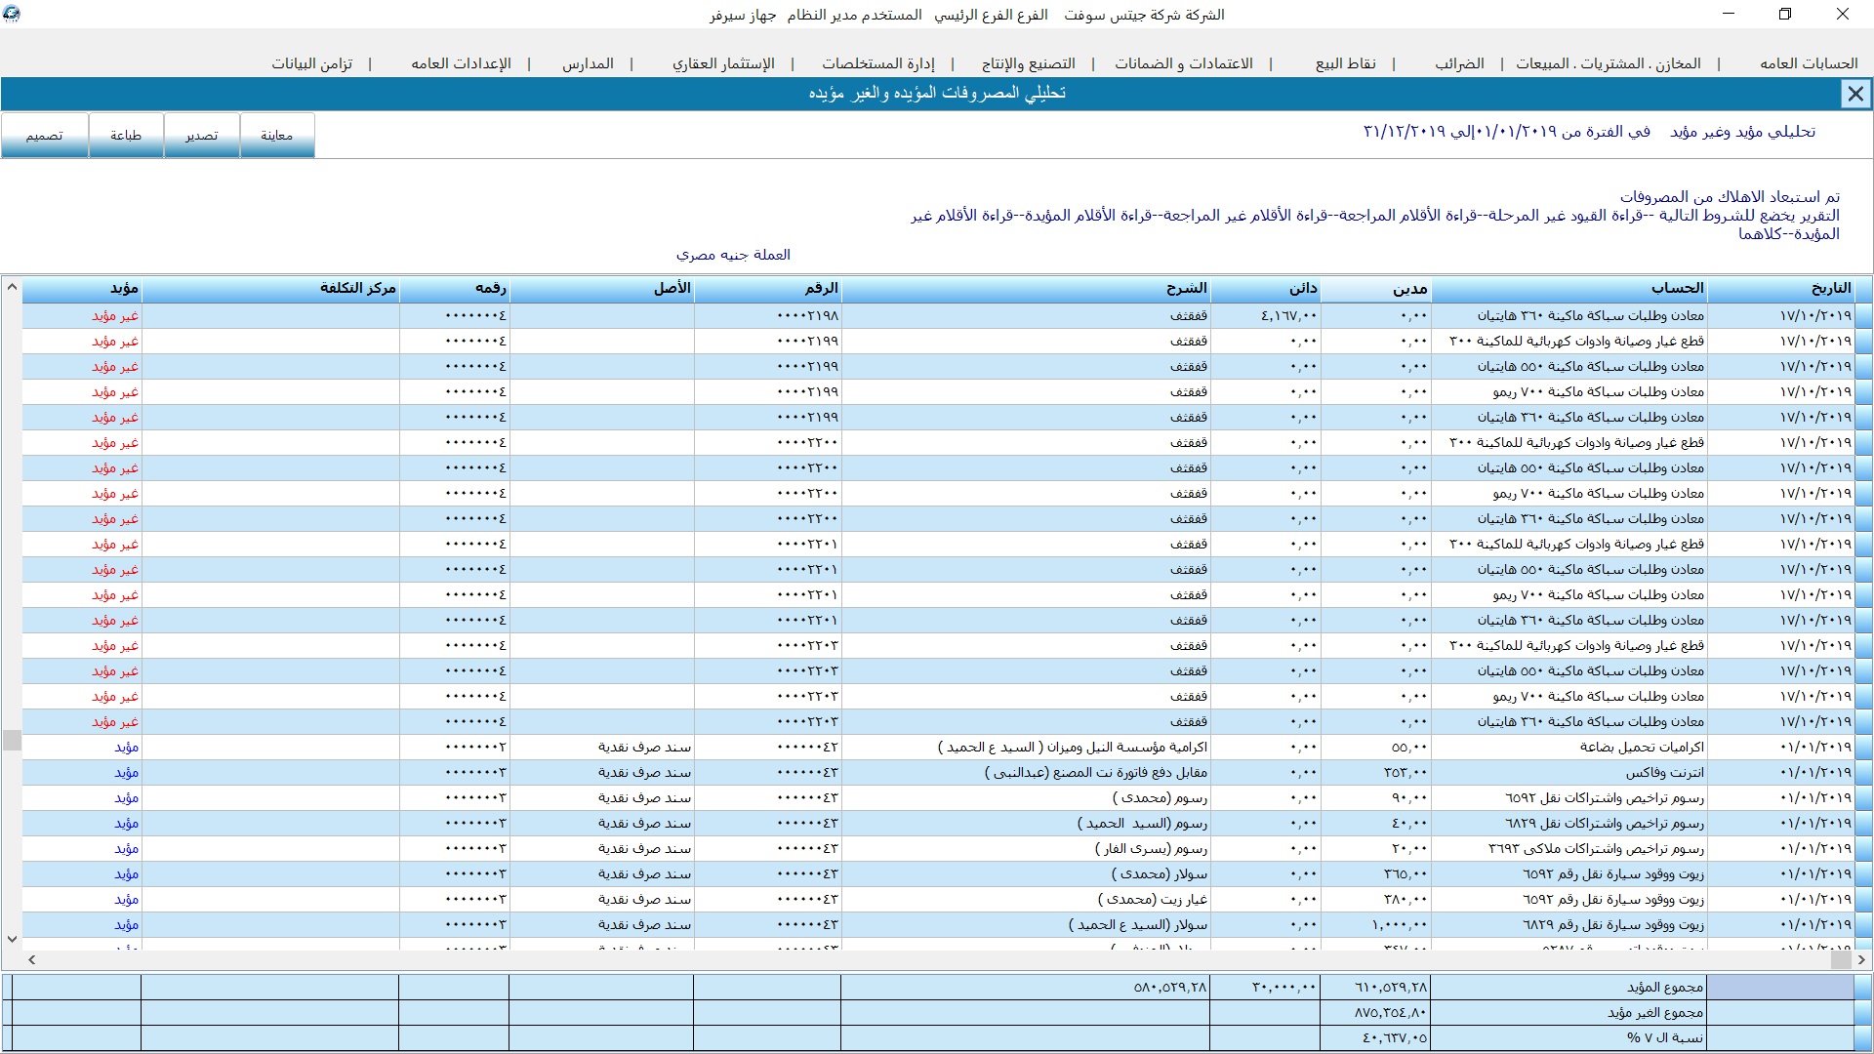Click percentage value ٤٠,٦٣٧,٠٥
This screenshot has width=1874, height=1054.
(x=1394, y=1037)
